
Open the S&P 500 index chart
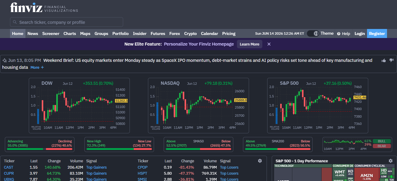point(318,106)
